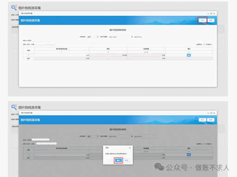The height and width of the screenshot is (177, 237).
Task: Minimize the upper 烟叶税税源采集 popup window
Action: coord(208,13)
